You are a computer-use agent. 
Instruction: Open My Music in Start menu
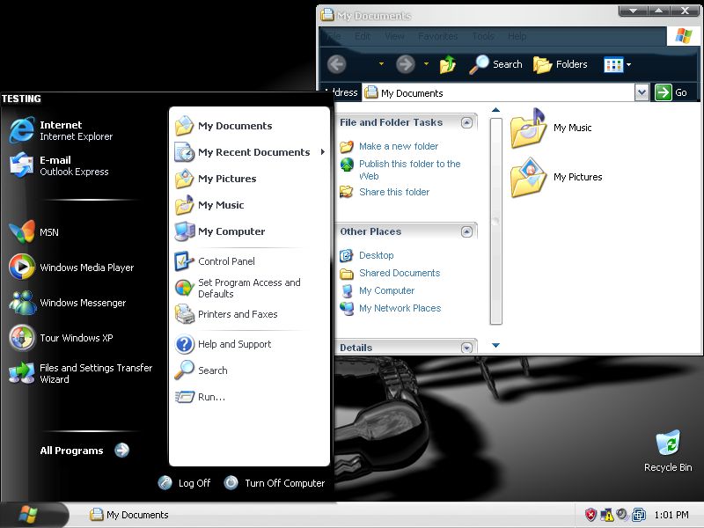pyautogui.click(x=209, y=205)
